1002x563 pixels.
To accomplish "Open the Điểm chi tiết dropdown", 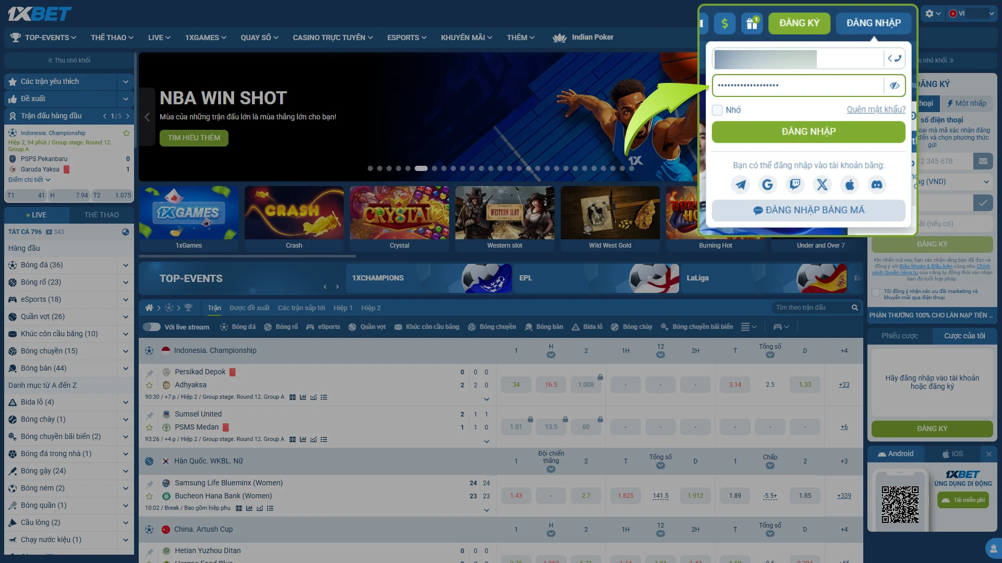I will pos(29,180).
